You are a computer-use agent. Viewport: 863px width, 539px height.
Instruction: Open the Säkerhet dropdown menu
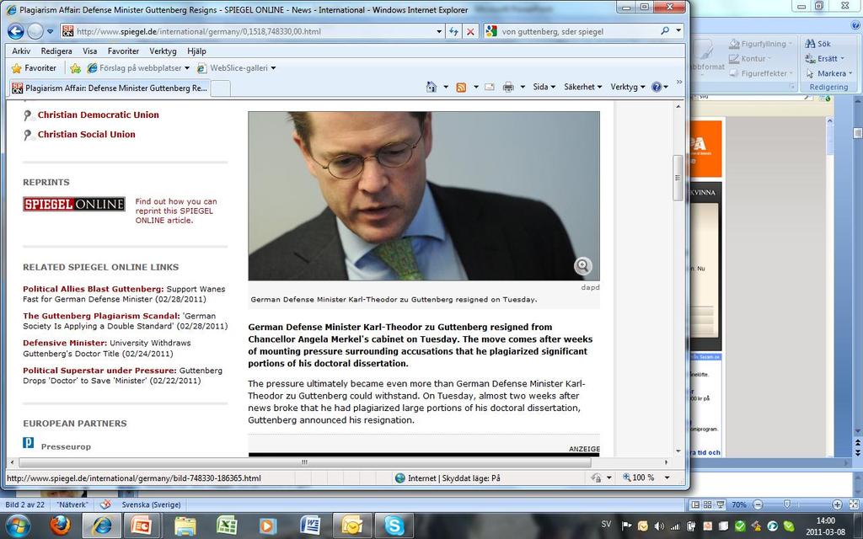pos(583,87)
